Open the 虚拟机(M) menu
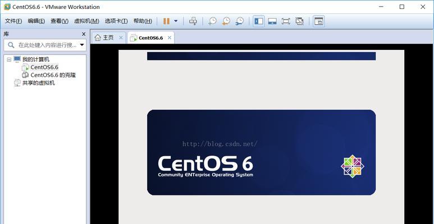 pos(86,21)
